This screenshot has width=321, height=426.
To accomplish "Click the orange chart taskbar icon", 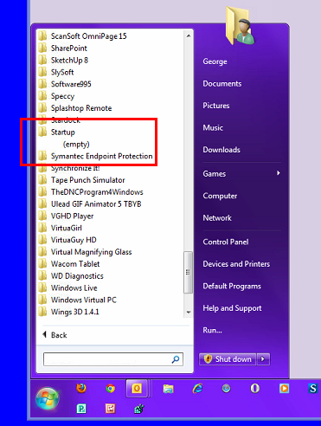I will coord(110,409).
